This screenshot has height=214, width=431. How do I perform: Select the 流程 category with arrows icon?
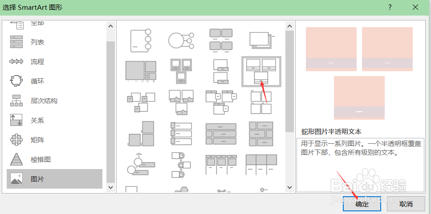click(x=54, y=61)
